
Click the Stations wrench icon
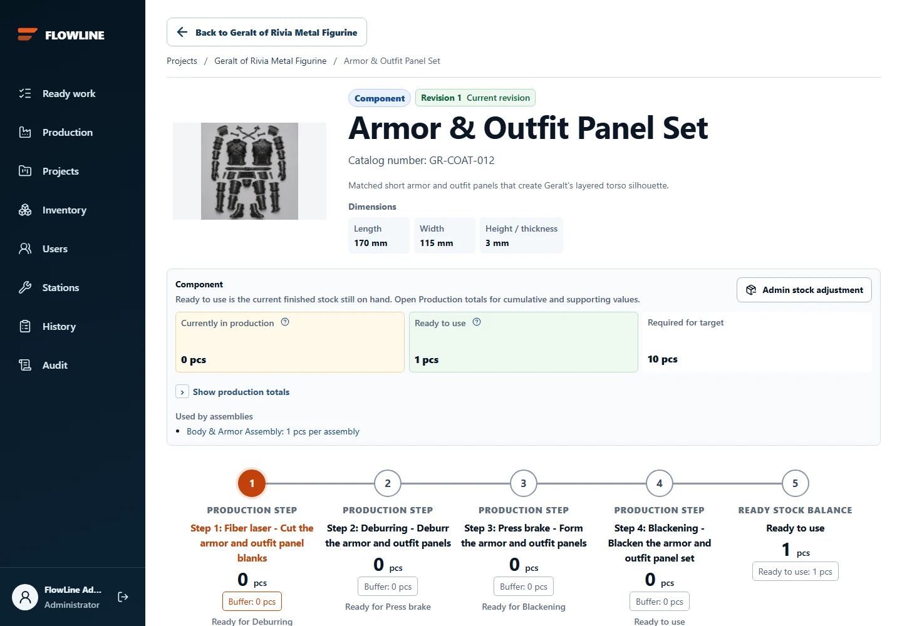click(25, 287)
